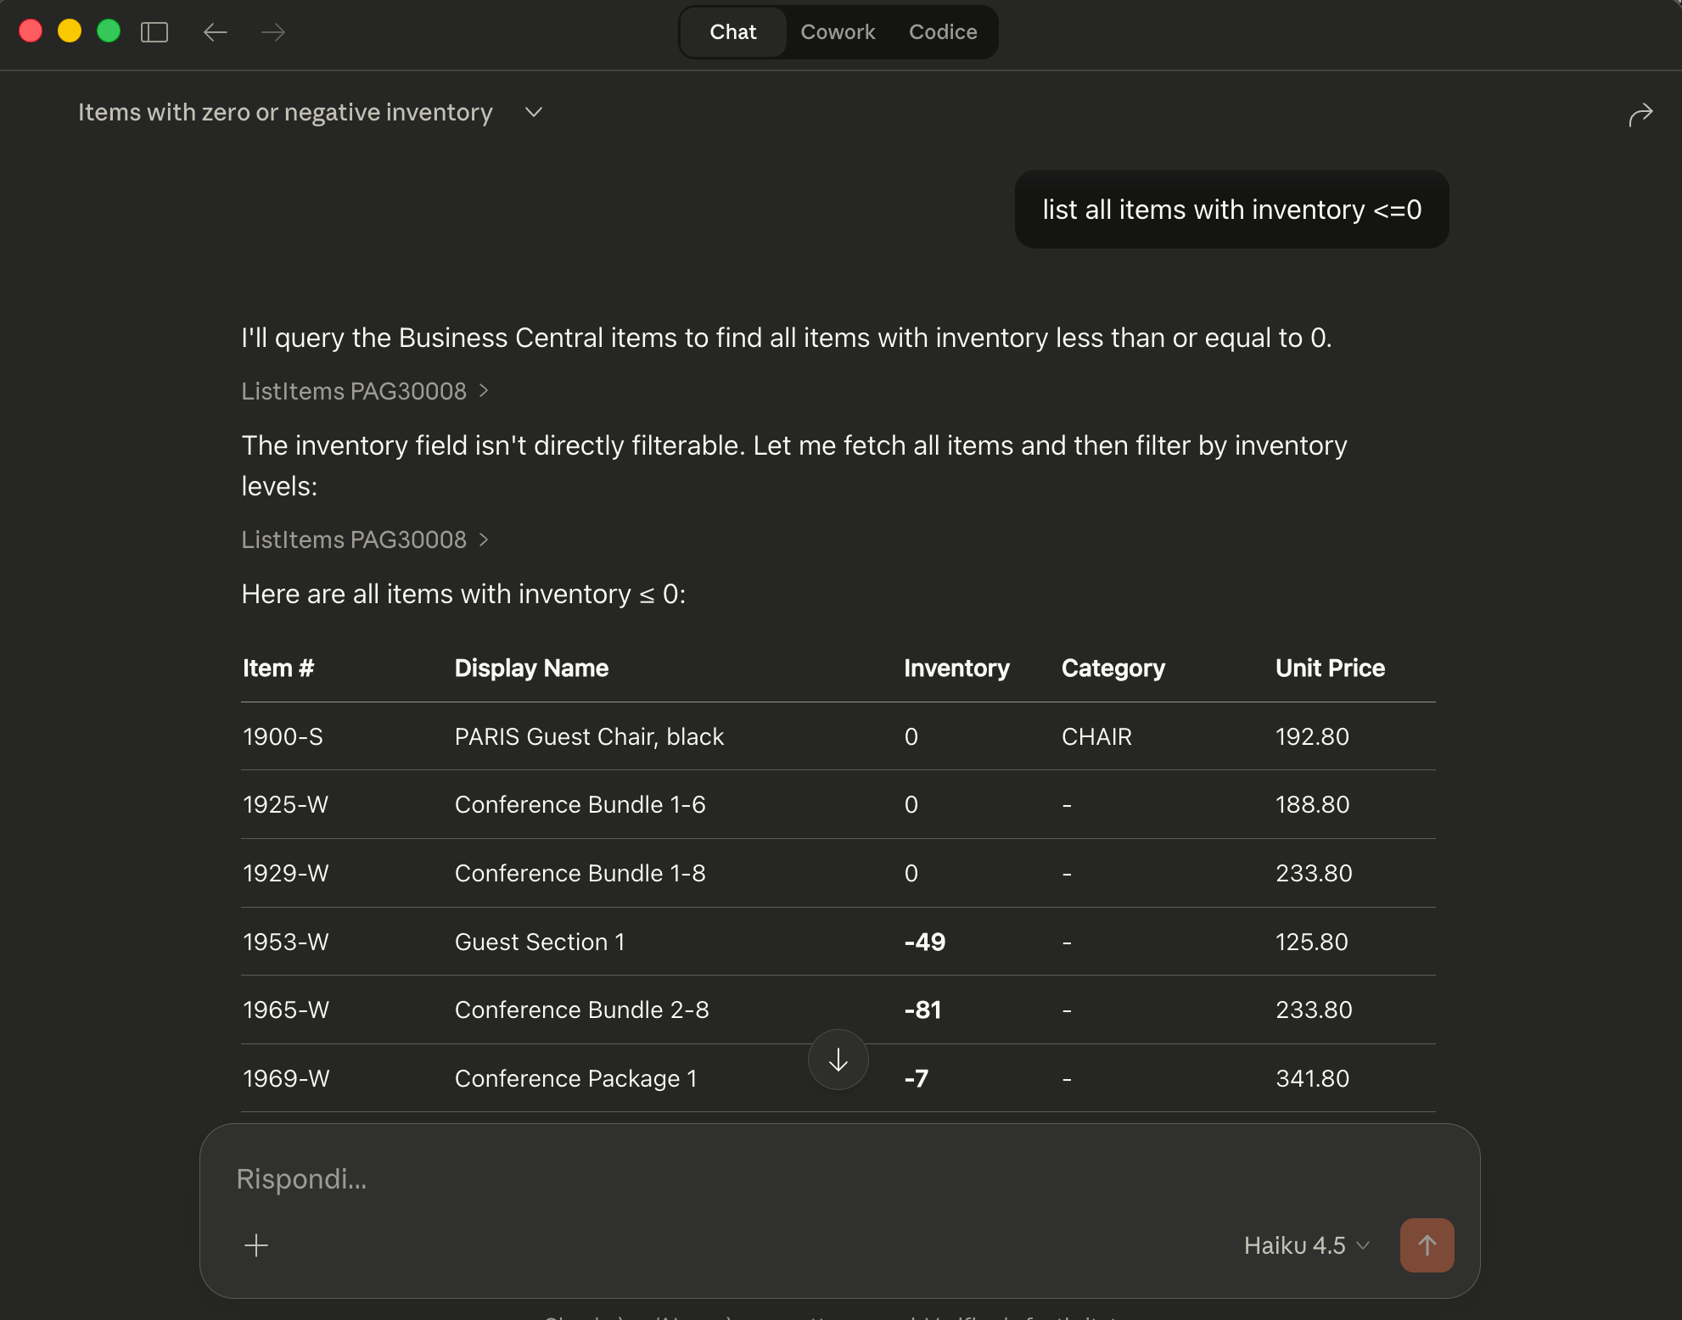Click the red close window button

click(x=31, y=31)
